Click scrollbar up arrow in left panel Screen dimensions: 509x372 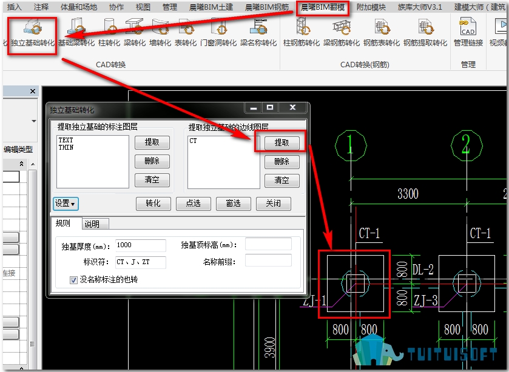(x=33, y=164)
